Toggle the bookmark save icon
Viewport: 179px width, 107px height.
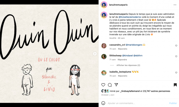[175, 85]
